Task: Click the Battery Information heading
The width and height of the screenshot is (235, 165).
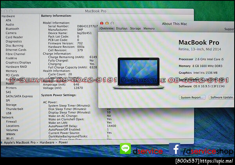Action: pyautogui.click(x=56, y=16)
